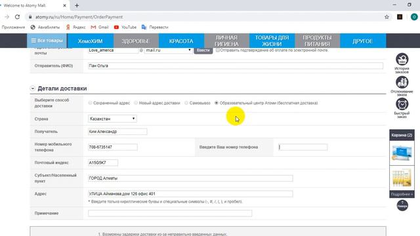This screenshot has height=236, width=420.
Task: Open the ПРОДУКТЫ ПИТАНИЯ category tab
Action: 317,41
